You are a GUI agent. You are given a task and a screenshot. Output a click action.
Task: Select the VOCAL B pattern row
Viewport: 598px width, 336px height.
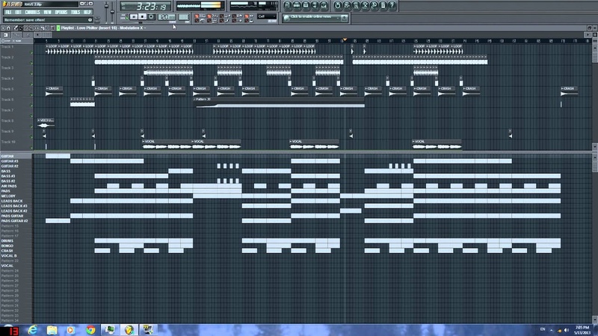(x=16, y=255)
